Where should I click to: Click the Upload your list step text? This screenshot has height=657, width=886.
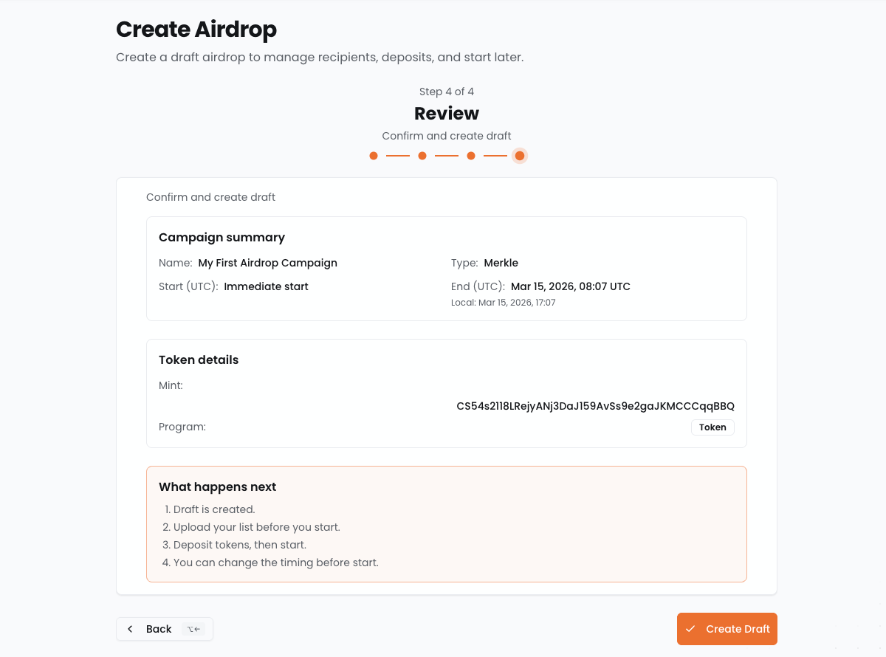[256, 527]
